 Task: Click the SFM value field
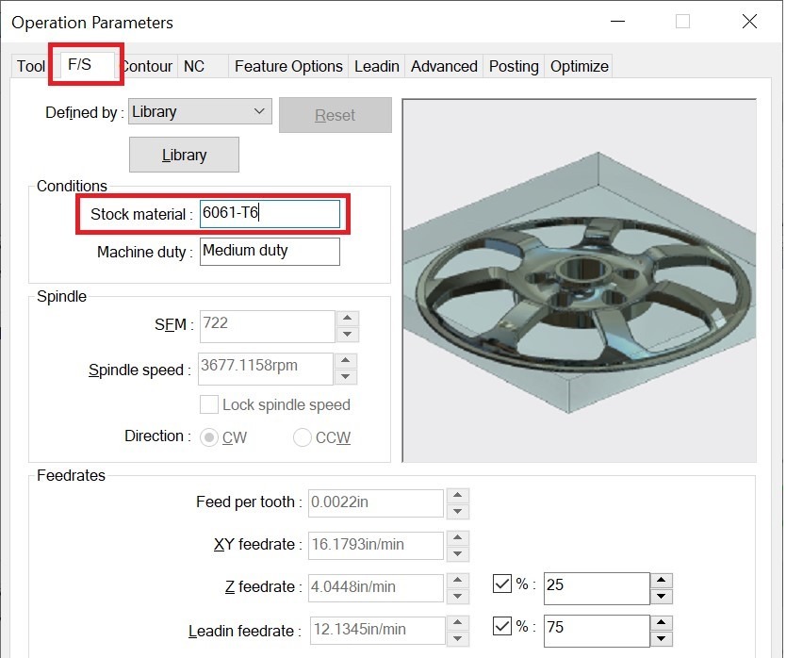coord(267,326)
